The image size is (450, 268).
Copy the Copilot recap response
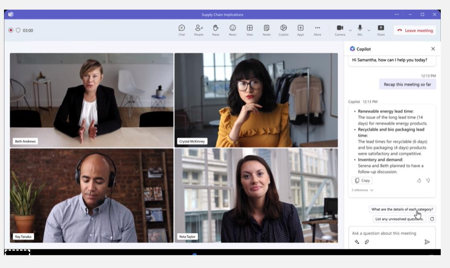coord(362,181)
